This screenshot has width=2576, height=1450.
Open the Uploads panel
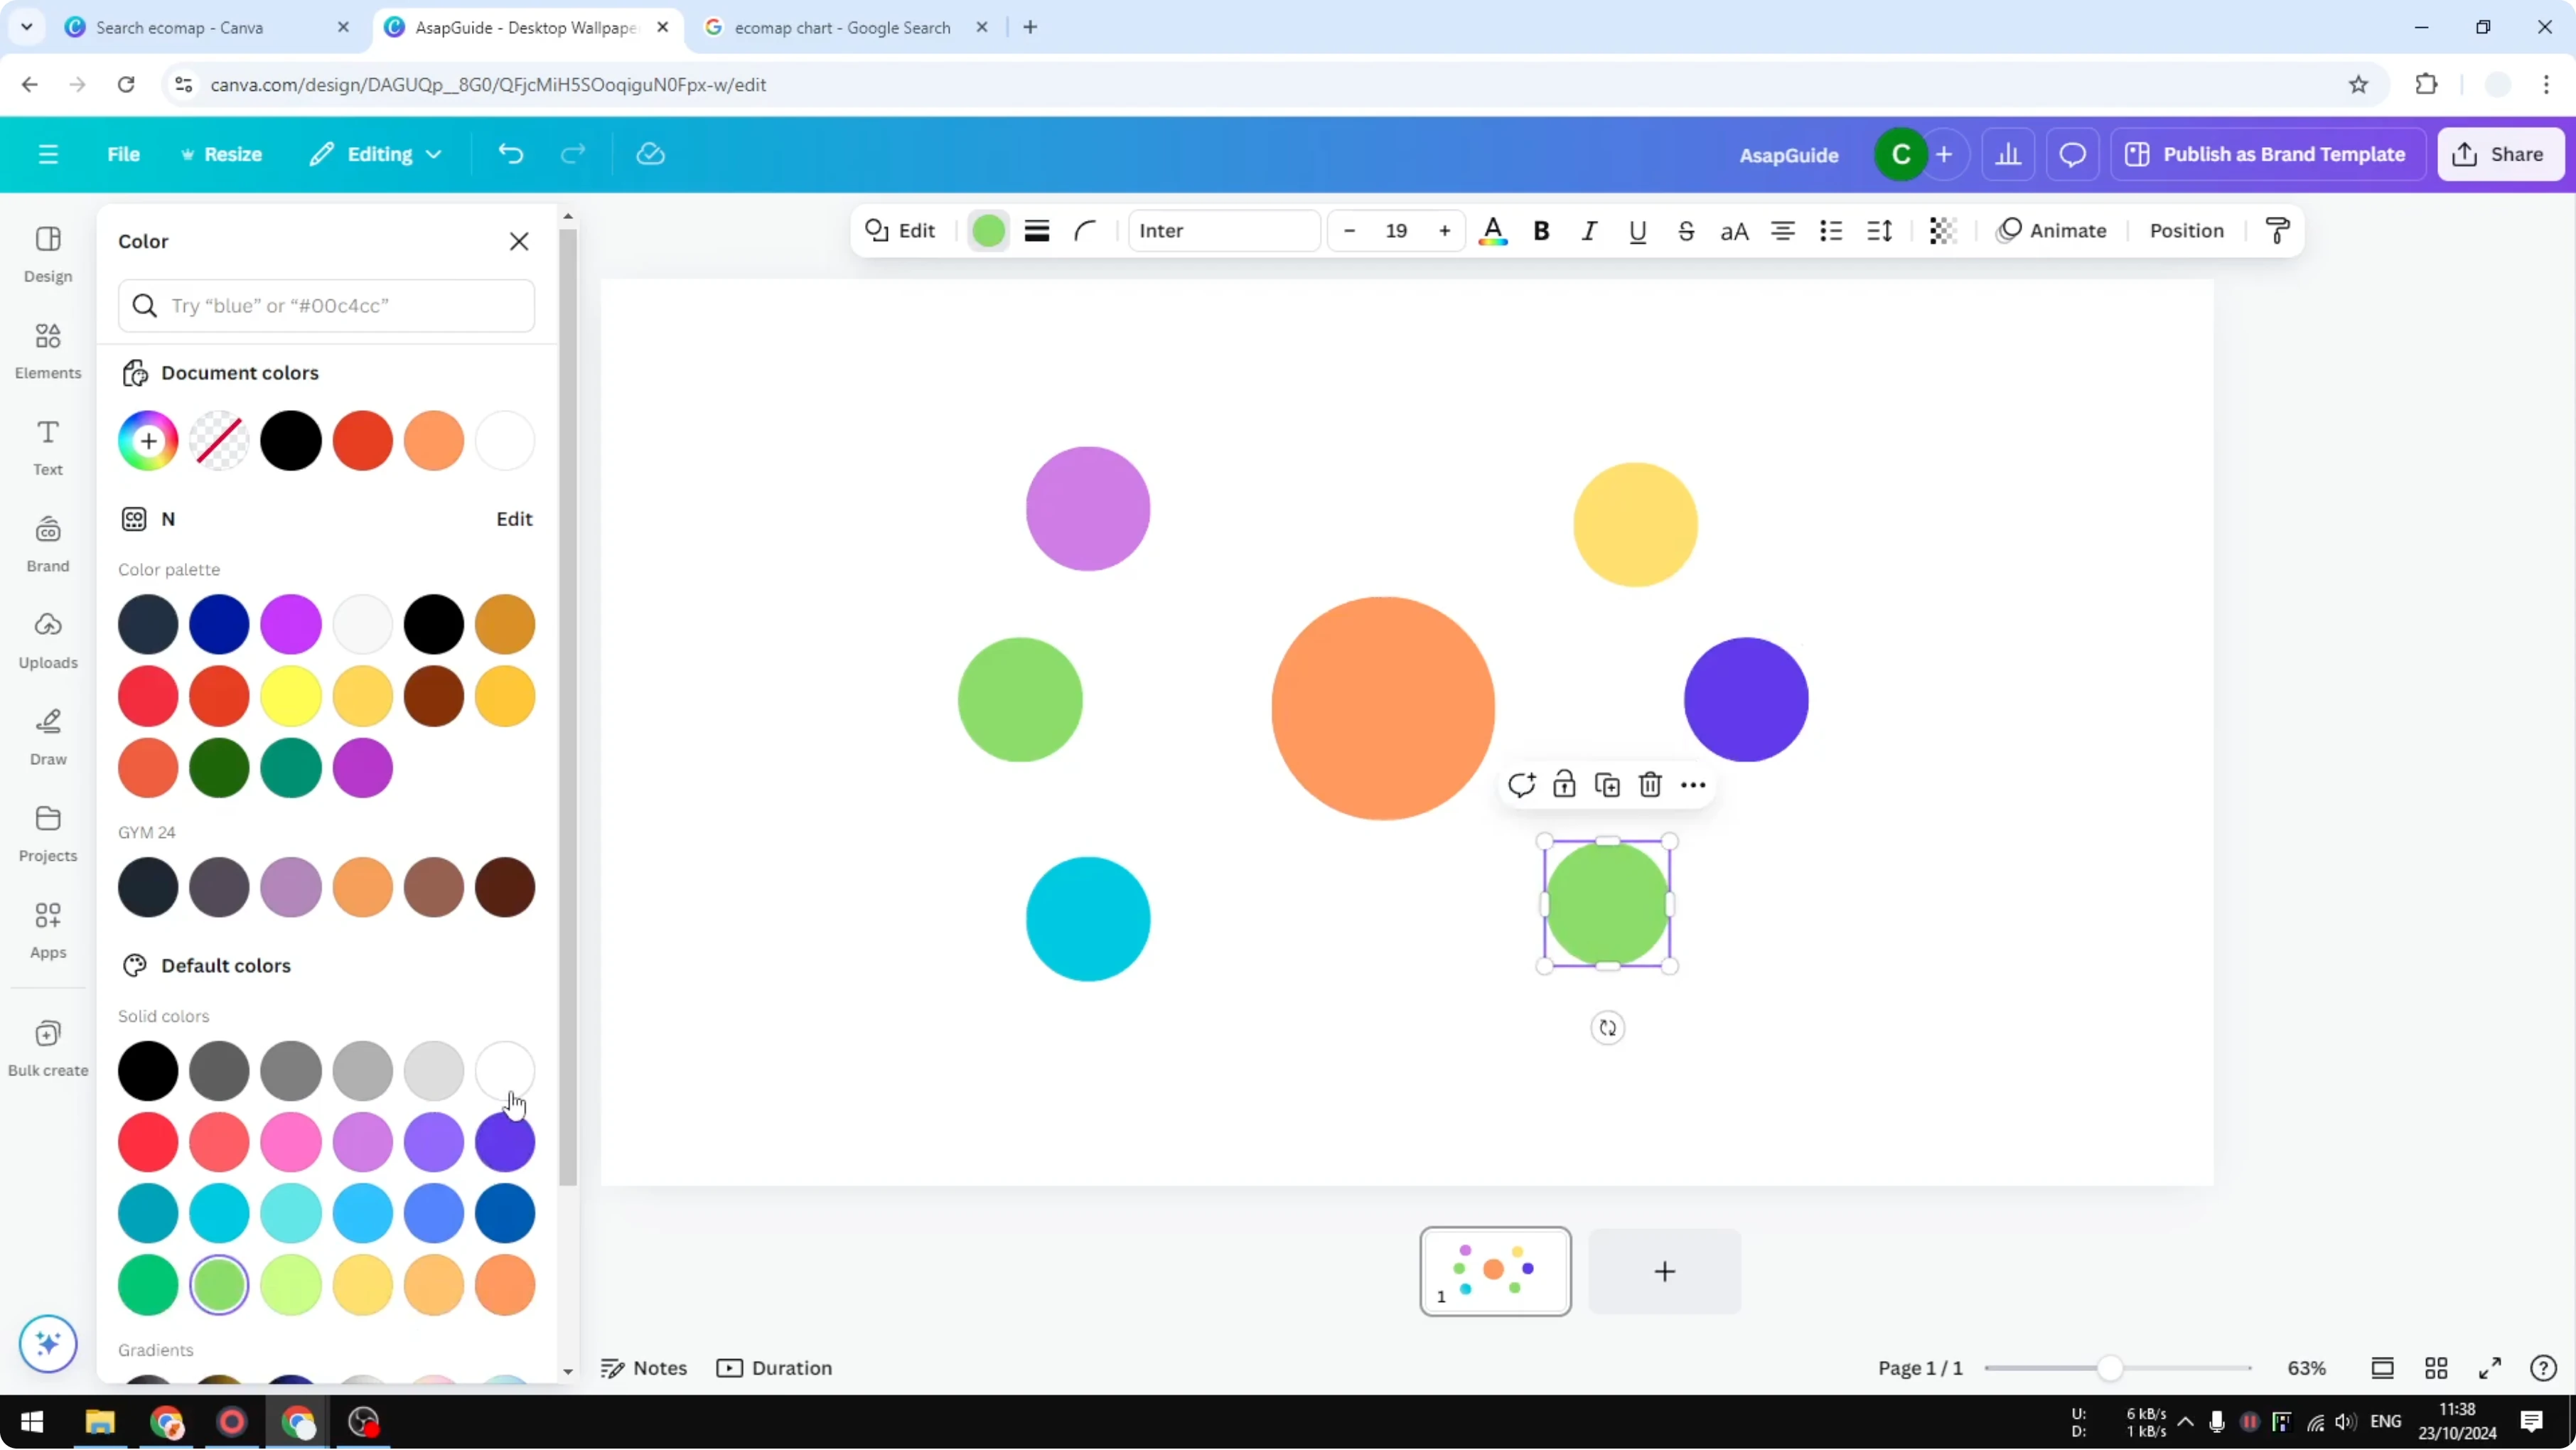click(x=47, y=640)
